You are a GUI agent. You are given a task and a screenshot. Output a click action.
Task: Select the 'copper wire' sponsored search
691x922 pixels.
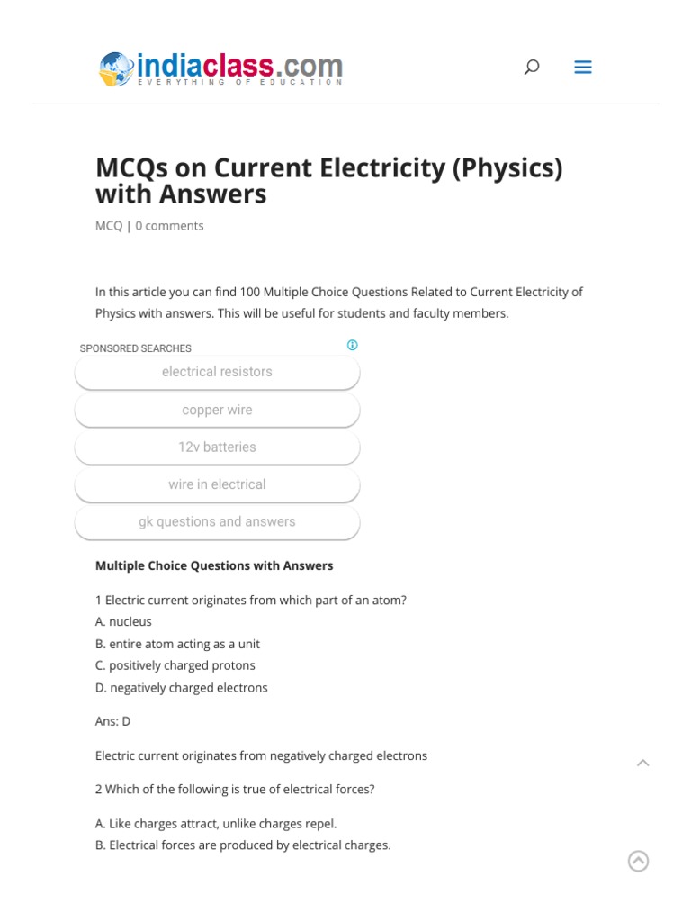(x=217, y=410)
